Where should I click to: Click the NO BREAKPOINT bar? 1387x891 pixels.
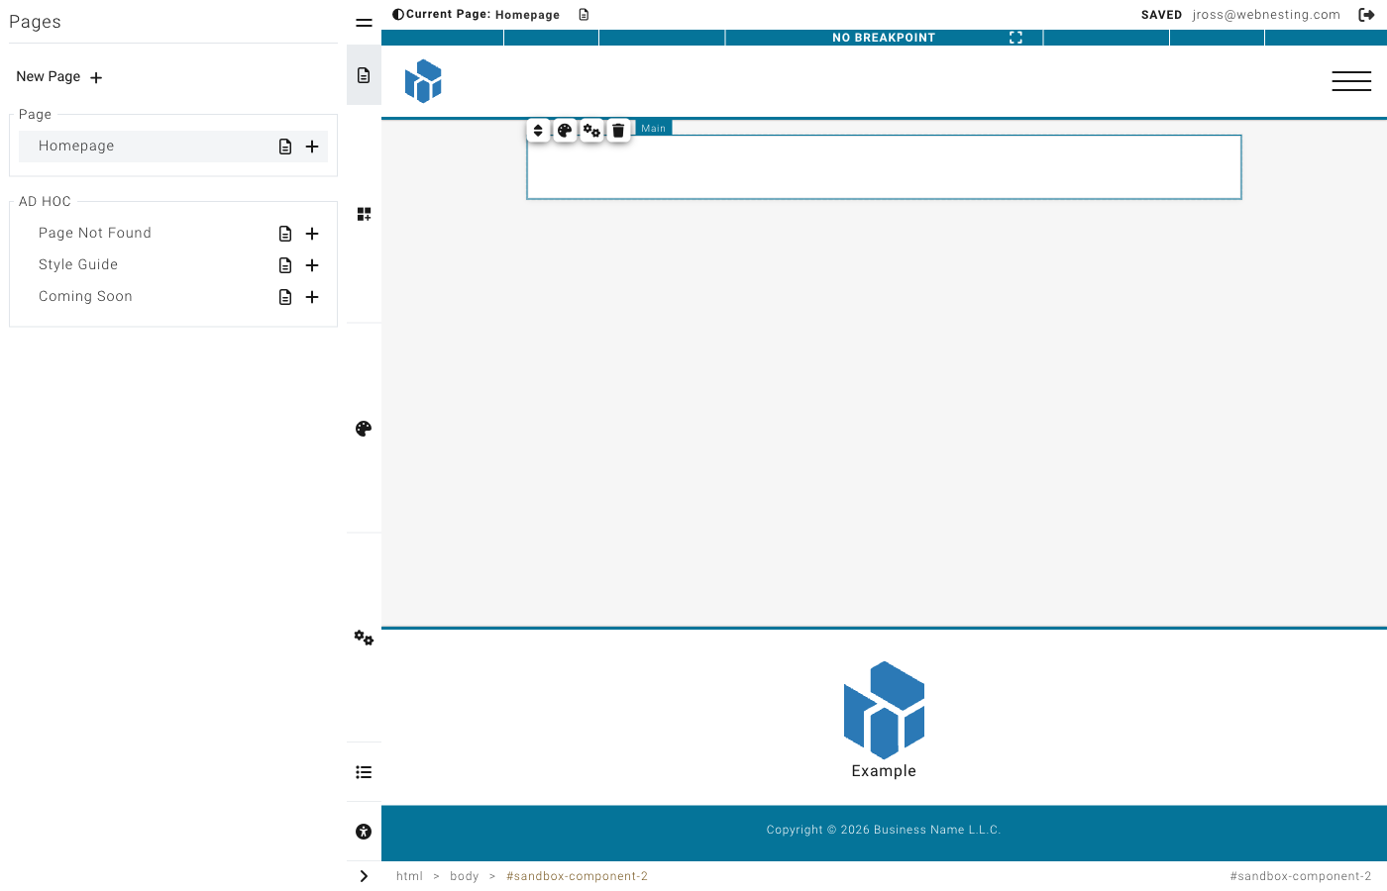click(x=883, y=37)
